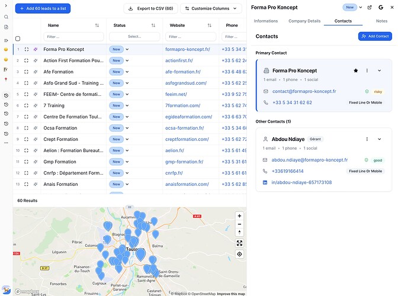Click the Add Contact button
398x296 pixels.
375,36
